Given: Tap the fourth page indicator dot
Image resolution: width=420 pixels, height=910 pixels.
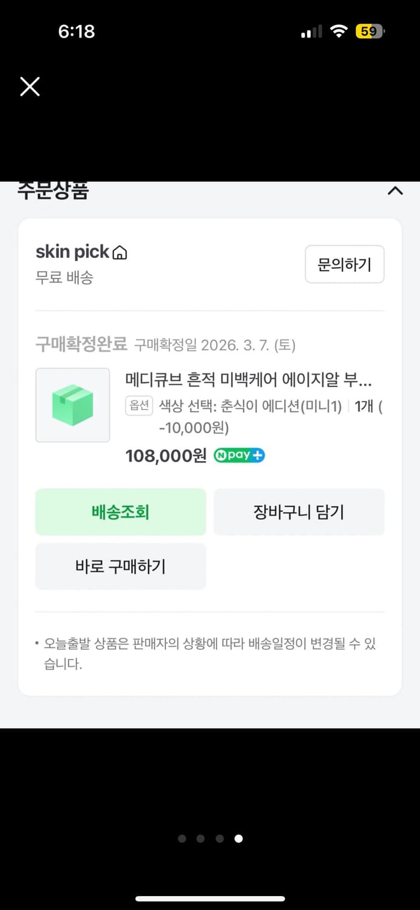Looking at the screenshot, I should click(239, 838).
